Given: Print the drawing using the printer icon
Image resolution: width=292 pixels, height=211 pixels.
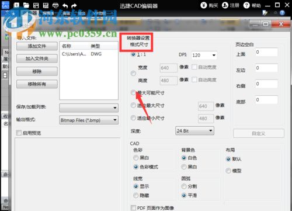Looking at the screenshot, I should click(x=55, y=5).
